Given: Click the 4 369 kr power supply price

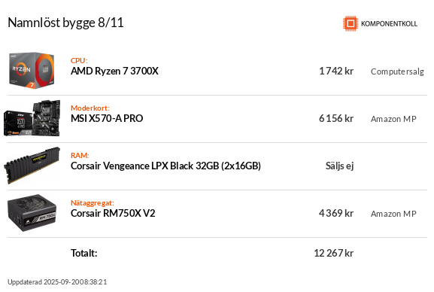Looking at the screenshot, I should point(336,213).
